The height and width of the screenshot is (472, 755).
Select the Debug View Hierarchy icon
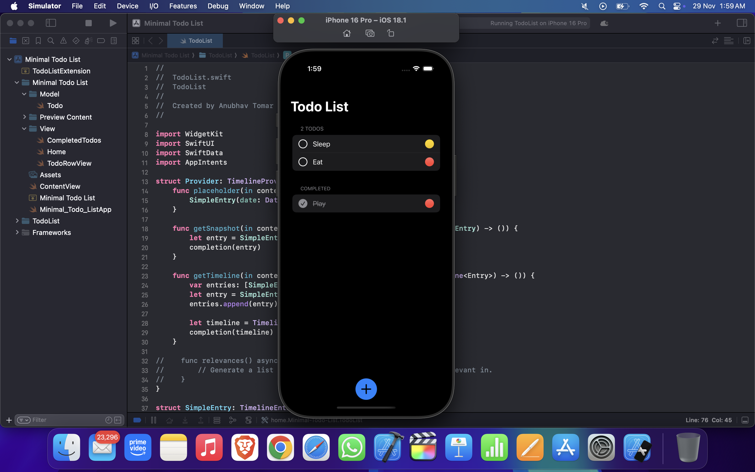(x=217, y=420)
